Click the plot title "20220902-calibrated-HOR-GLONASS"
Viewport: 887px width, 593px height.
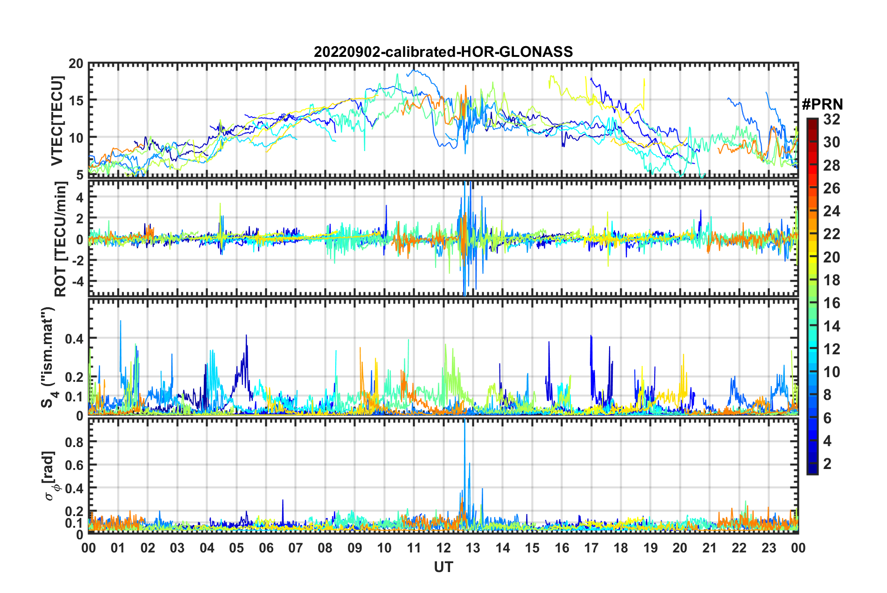[443, 51]
